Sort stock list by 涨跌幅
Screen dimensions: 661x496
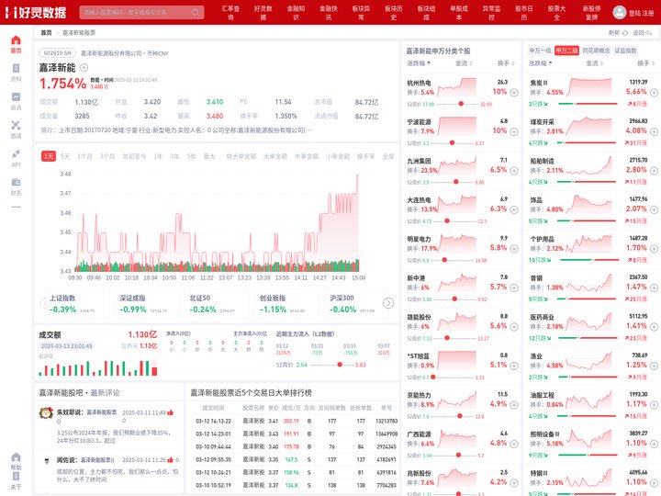pos(419,63)
